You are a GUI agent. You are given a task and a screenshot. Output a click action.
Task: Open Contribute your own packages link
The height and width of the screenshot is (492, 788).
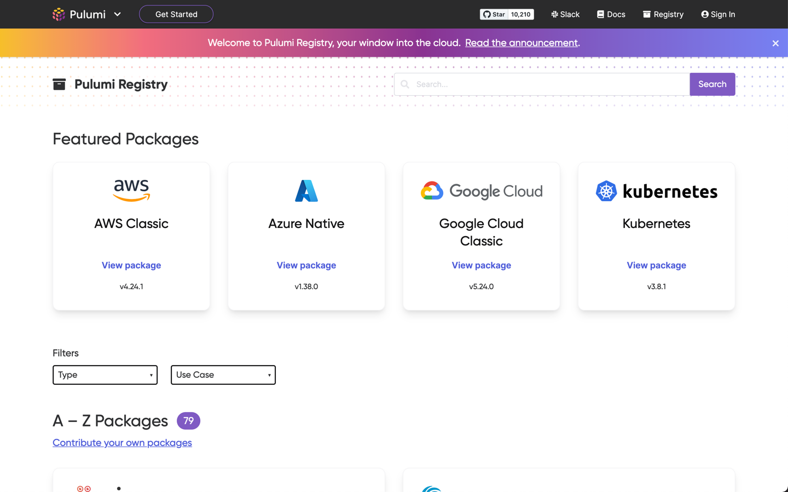pos(122,443)
